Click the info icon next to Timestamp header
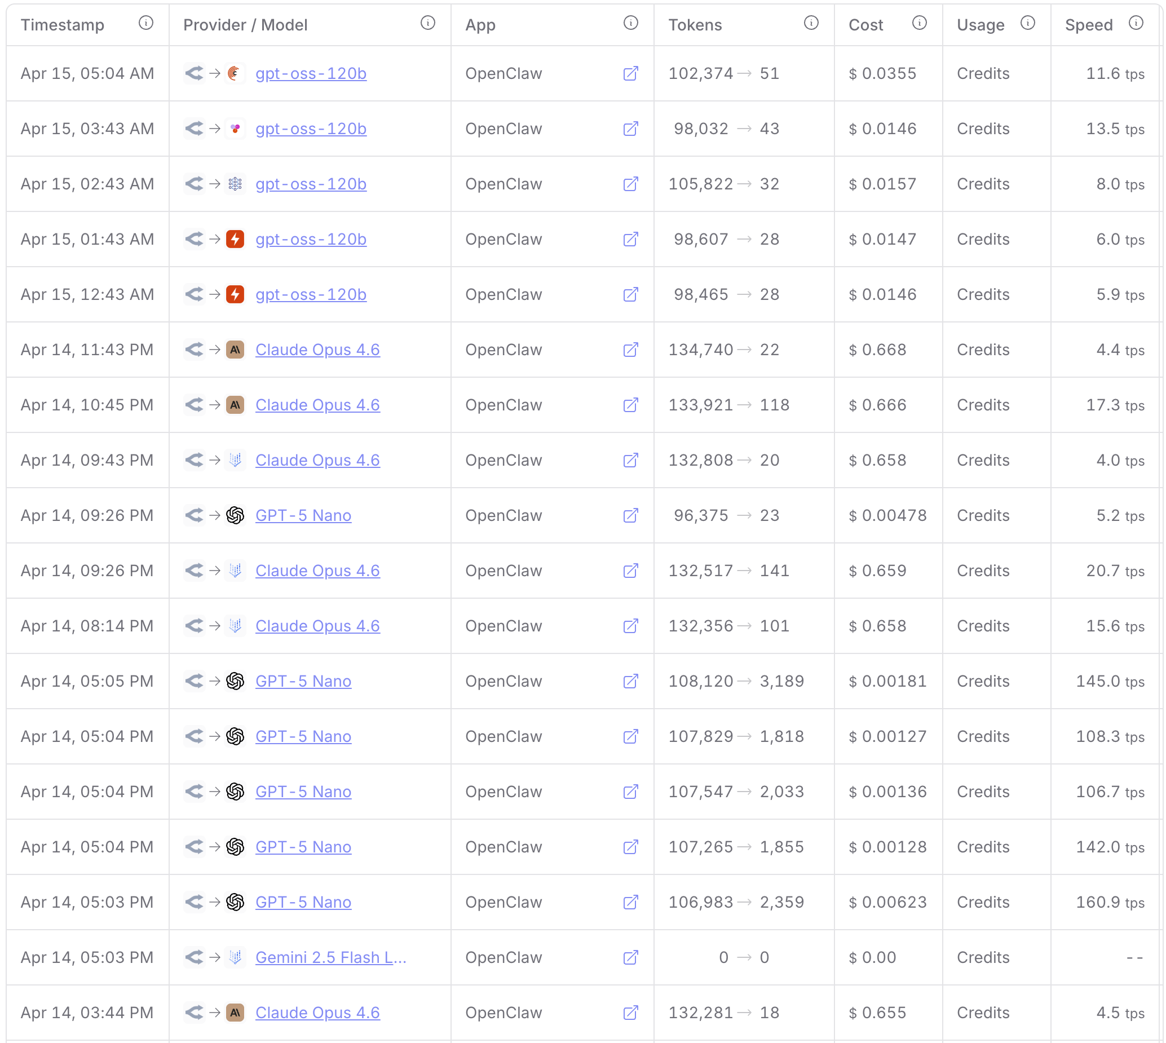Image resolution: width=1166 pixels, height=1043 pixels. [x=146, y=23]
